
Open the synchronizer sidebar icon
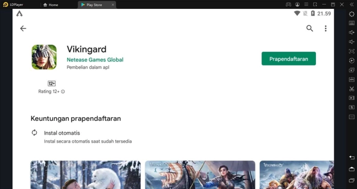point(352,107)
